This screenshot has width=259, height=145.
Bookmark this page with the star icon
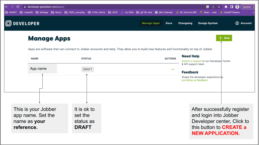[x=219, y=7]
